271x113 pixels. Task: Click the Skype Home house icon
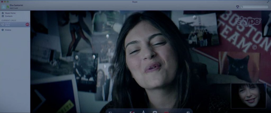(x=3, y=13)
